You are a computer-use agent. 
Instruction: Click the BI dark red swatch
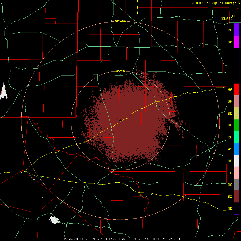pos(236,197)
